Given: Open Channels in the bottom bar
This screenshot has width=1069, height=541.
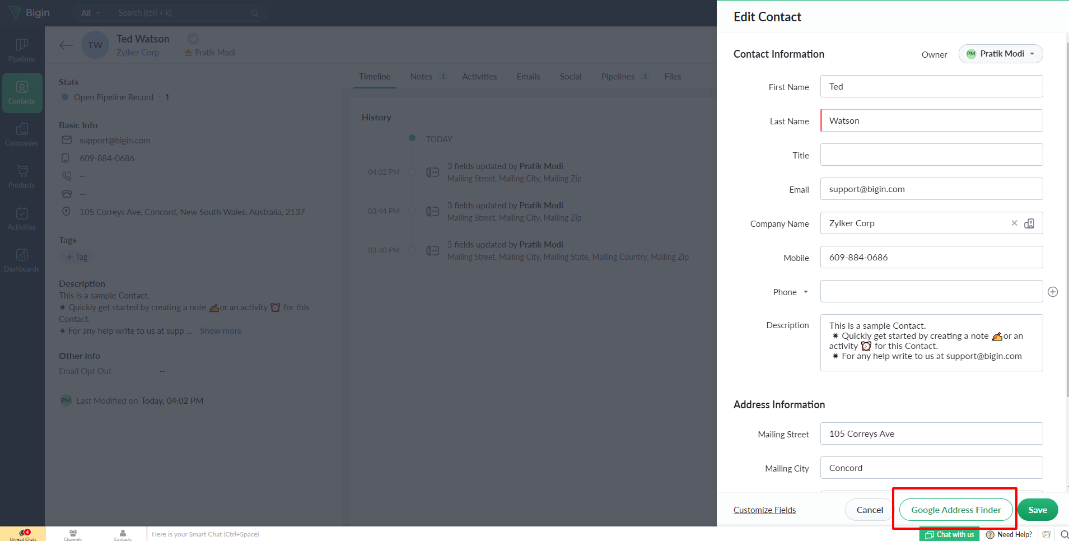Looking at the screenshot, I should pos(73,534).
